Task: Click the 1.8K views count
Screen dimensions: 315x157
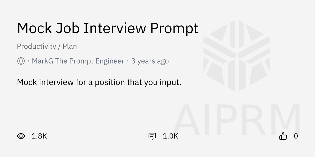Action: coord(39,136)
